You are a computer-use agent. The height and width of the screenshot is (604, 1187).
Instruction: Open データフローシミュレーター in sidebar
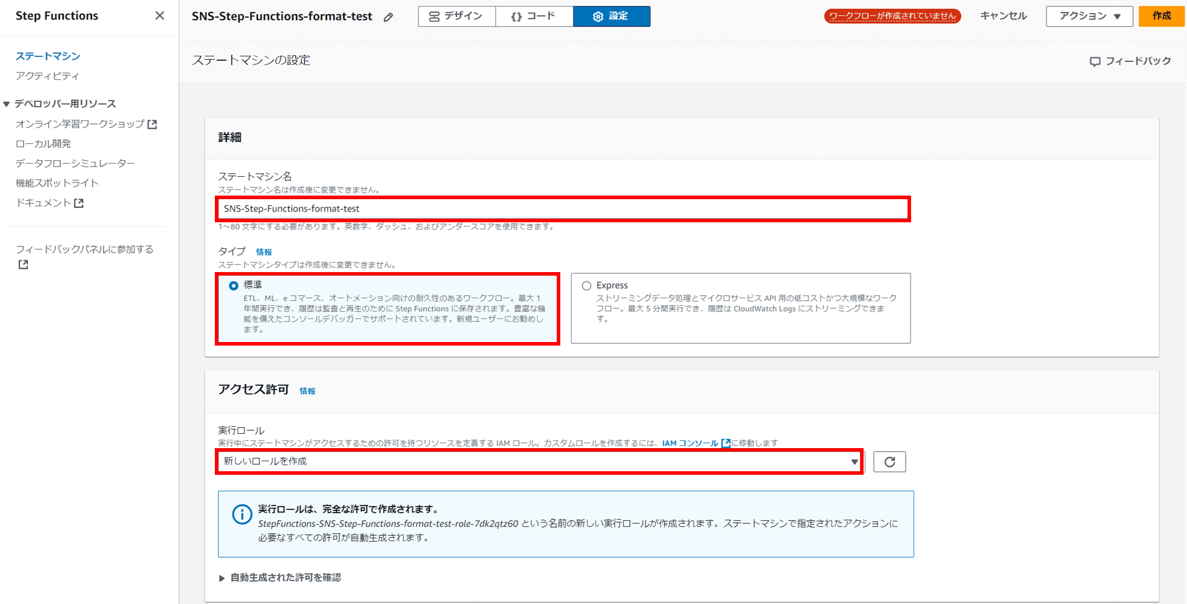point(75,163)
